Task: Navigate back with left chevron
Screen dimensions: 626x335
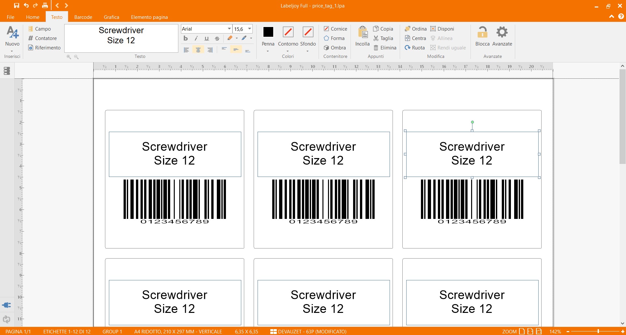Action: click(x=57, y=6)
